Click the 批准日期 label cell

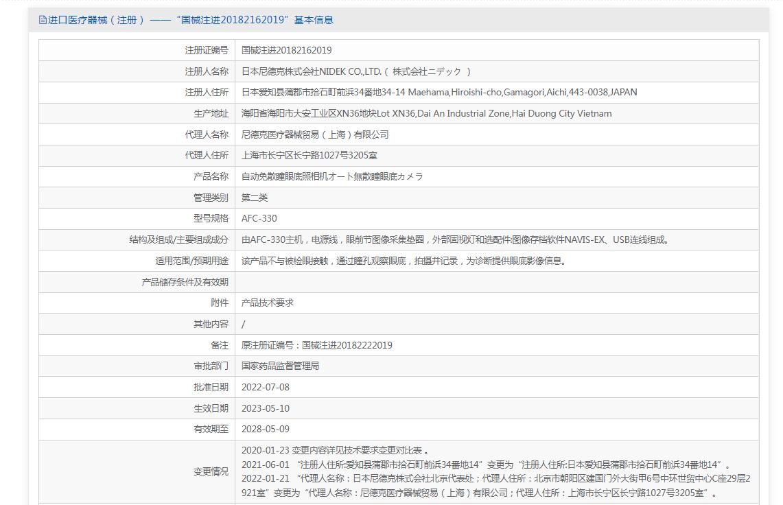pos(137,387)
